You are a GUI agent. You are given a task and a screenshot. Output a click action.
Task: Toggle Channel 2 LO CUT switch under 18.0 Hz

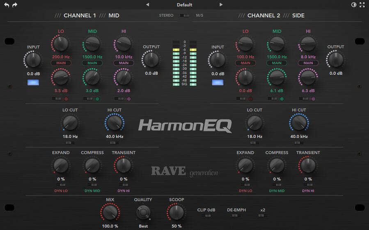pyautogui.click(x=254, y=143)
